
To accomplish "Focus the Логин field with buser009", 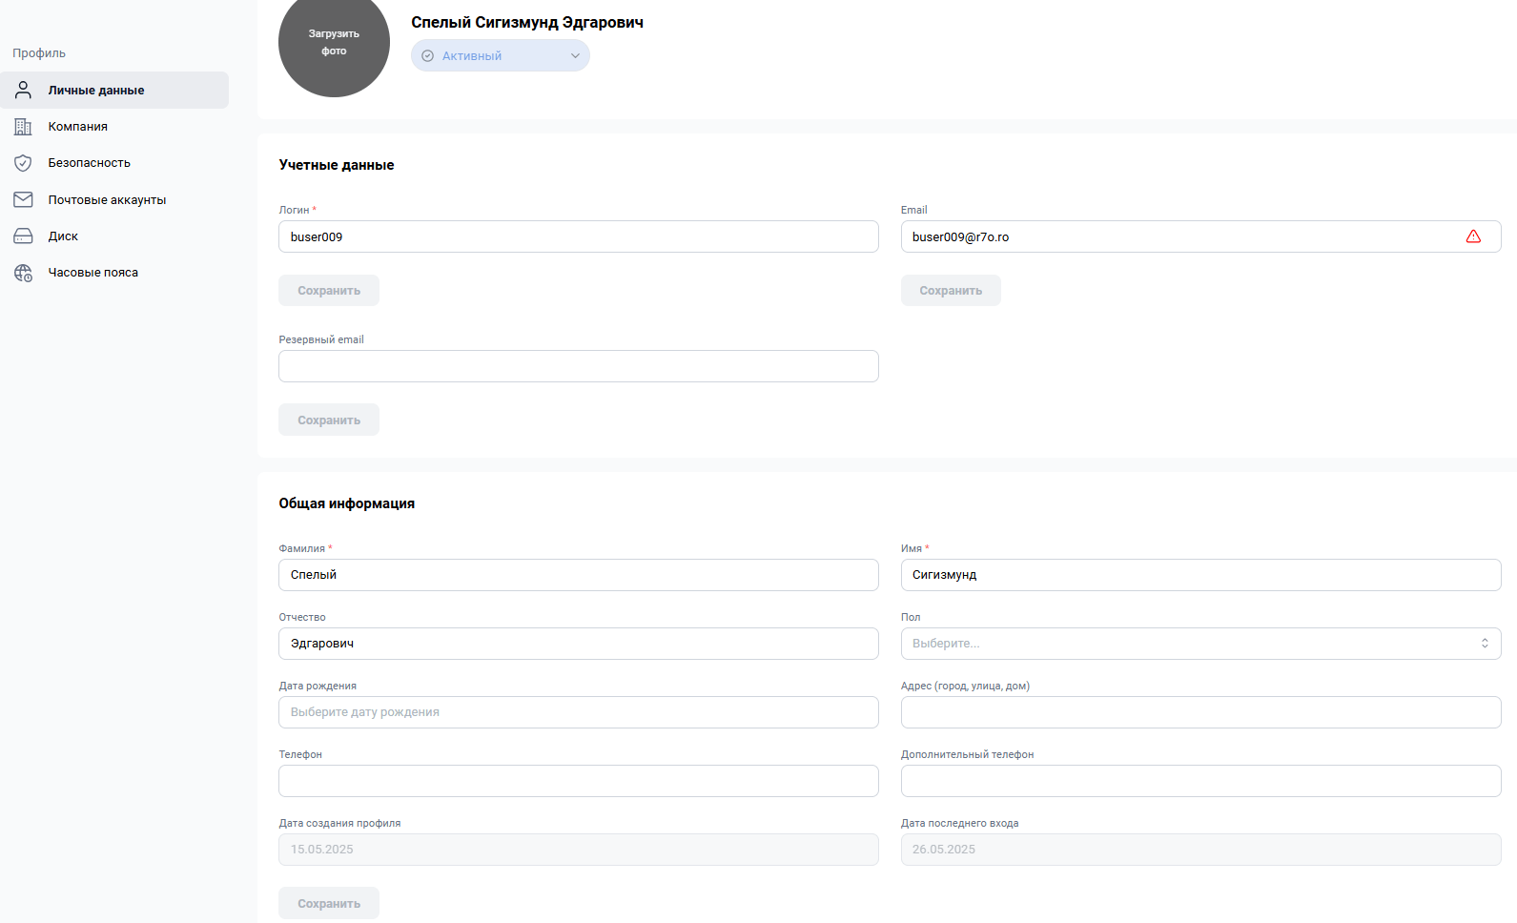I will (579, 236).
